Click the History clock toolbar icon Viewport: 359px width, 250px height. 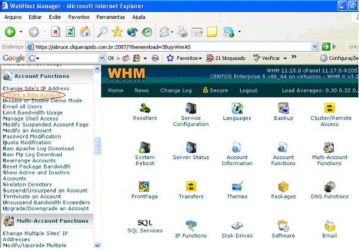coord(147,32)
